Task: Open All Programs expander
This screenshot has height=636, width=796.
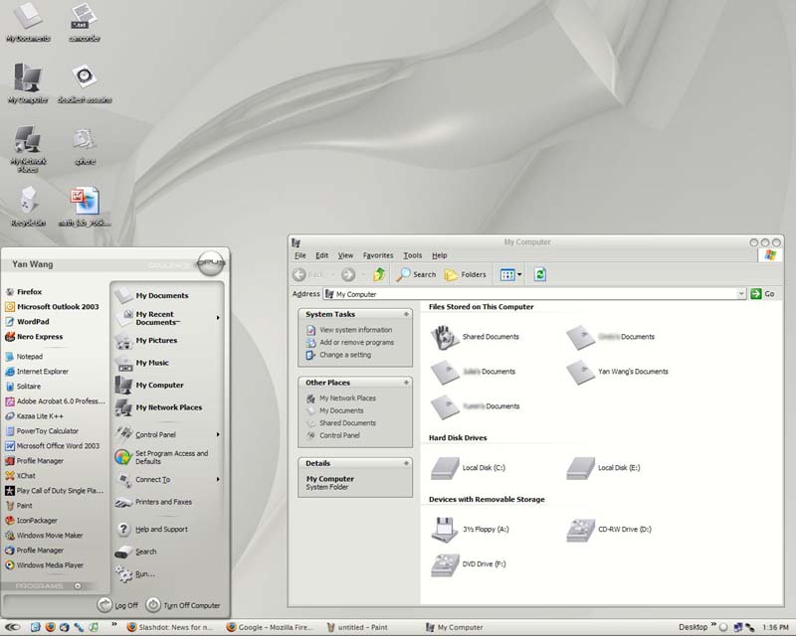Action: (x=78, y=585)
